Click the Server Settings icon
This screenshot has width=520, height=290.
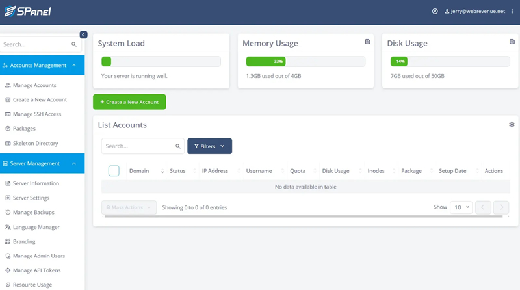click(x=8, y=198)
